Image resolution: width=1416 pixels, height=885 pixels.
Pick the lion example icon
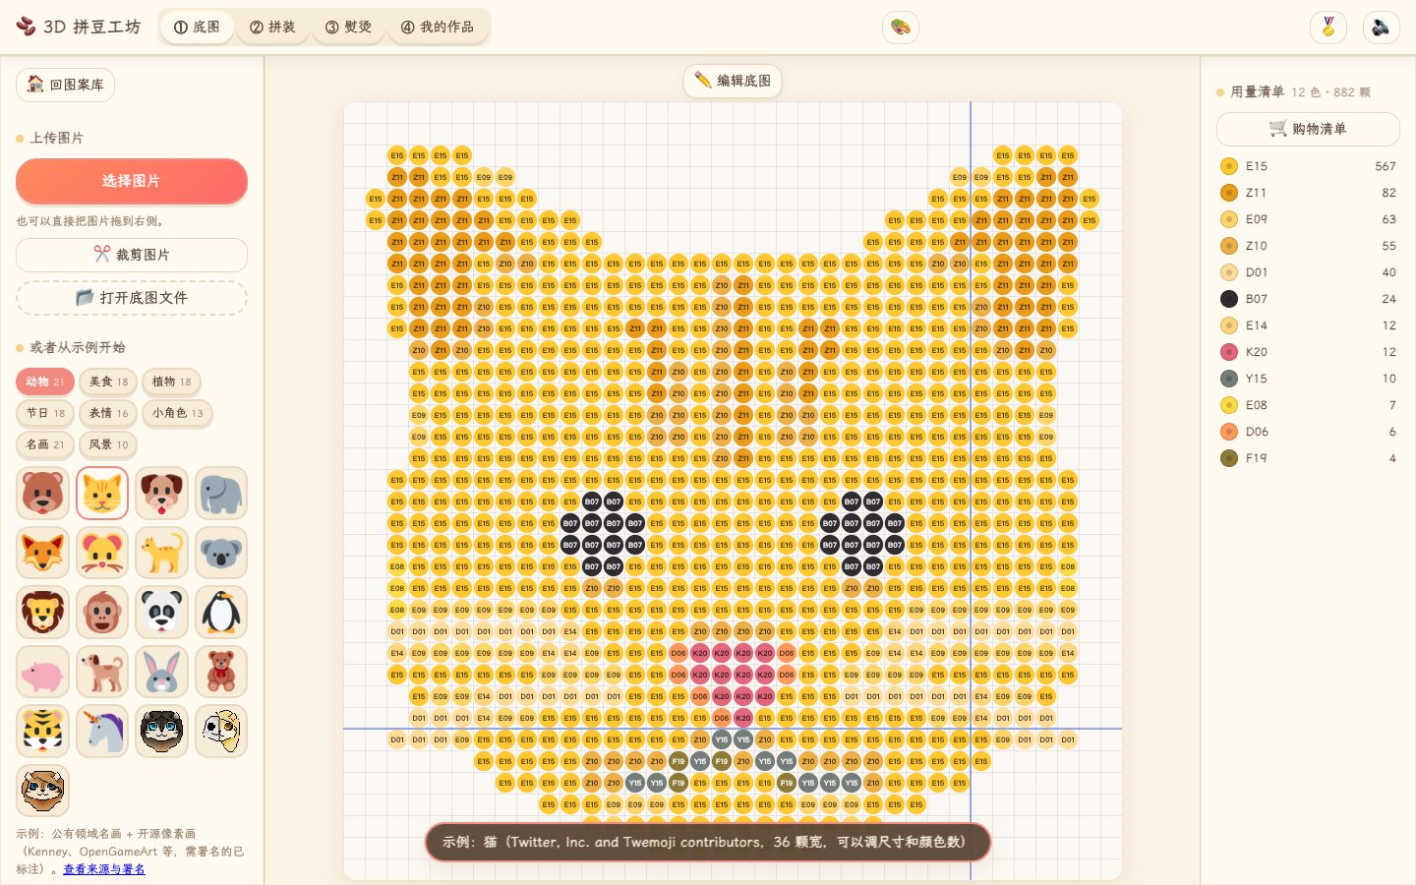click(x=42, y=612)
